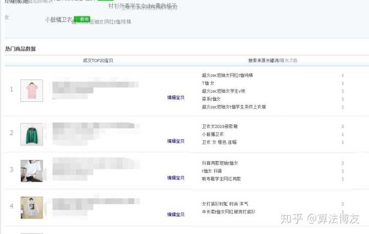This screenshot has width=369, height=234.
Task: Click the blurred product title in row 2
Action: point(95,134)
